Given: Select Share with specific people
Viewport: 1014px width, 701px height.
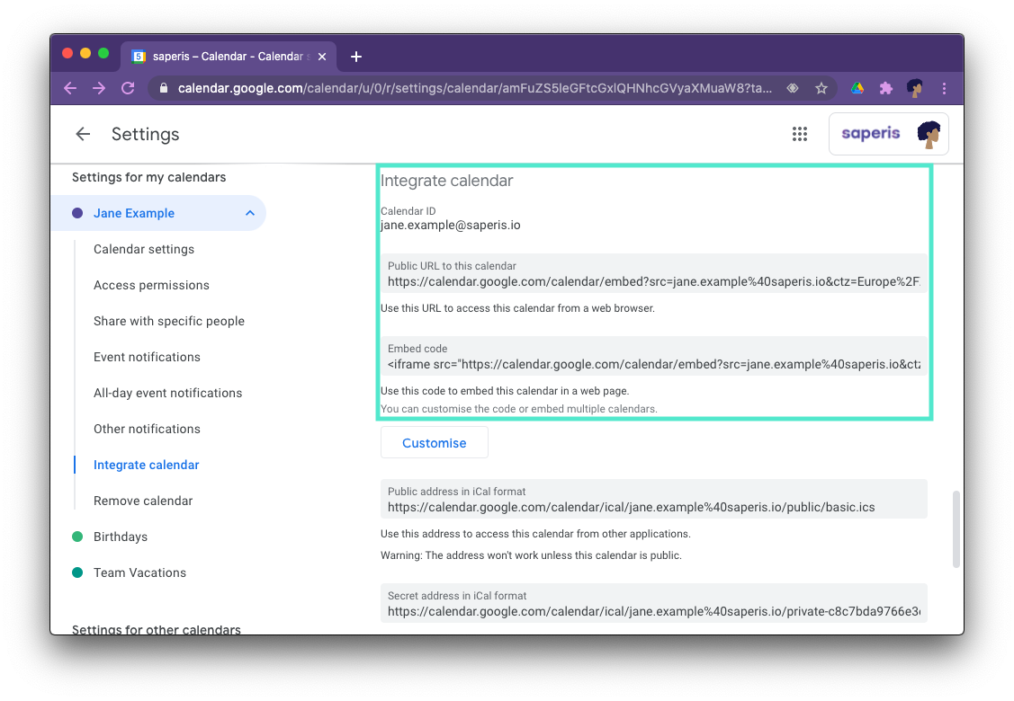Looking at the screenshot, I should (168, 321).
